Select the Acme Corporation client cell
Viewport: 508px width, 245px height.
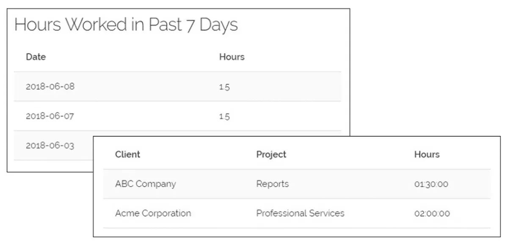coord(153,213)
